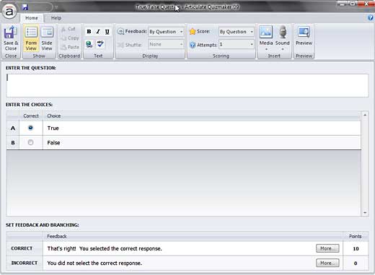Edit the 10 points value
The height and width of the screenshot is (275, 375).
click(x=356, y=248)
